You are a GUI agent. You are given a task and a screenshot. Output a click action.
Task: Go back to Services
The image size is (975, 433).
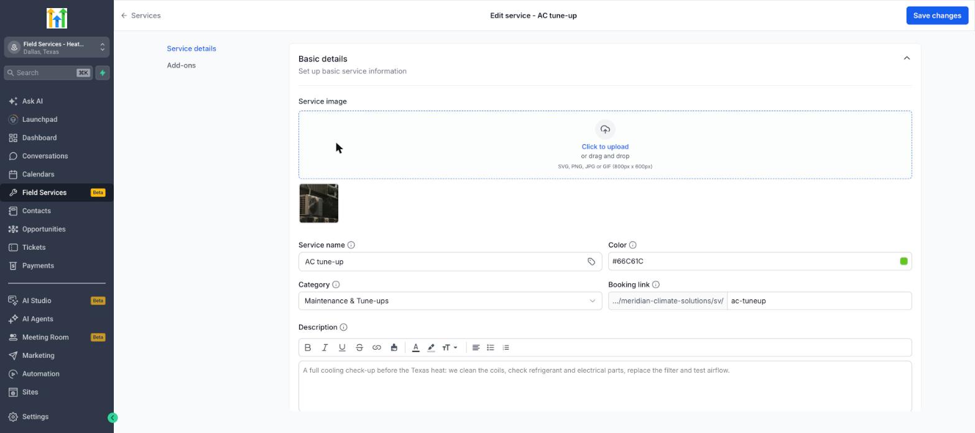pyautogui.click(x=141, y=16)
